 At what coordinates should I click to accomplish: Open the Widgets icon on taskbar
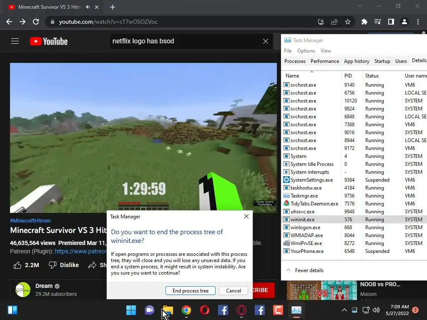point(13,310)
